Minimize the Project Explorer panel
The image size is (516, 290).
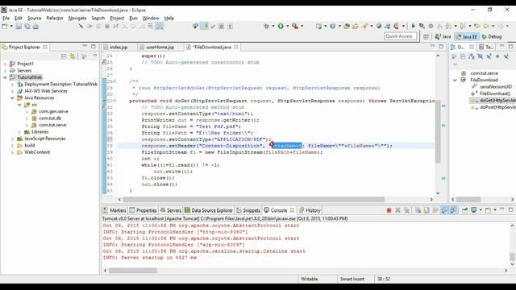point(85,47)
